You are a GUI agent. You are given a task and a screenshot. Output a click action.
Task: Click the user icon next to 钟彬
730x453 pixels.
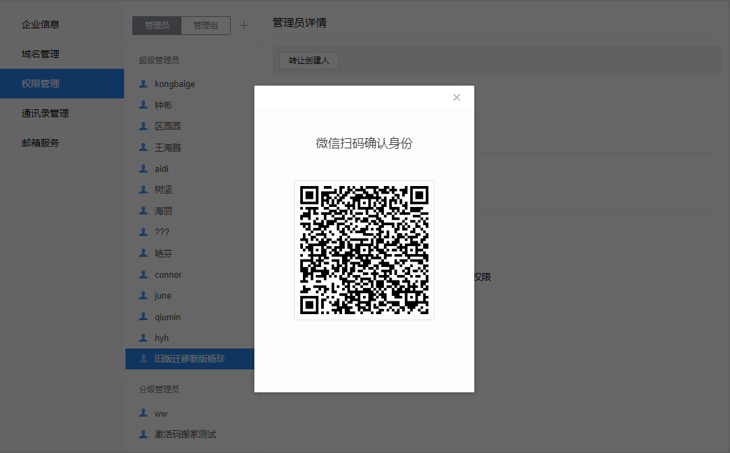click(x=143, y=105)
